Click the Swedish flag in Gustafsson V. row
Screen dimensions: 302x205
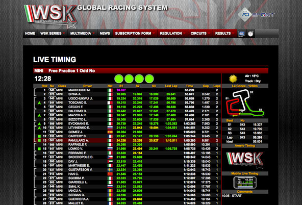pos(110,170)
